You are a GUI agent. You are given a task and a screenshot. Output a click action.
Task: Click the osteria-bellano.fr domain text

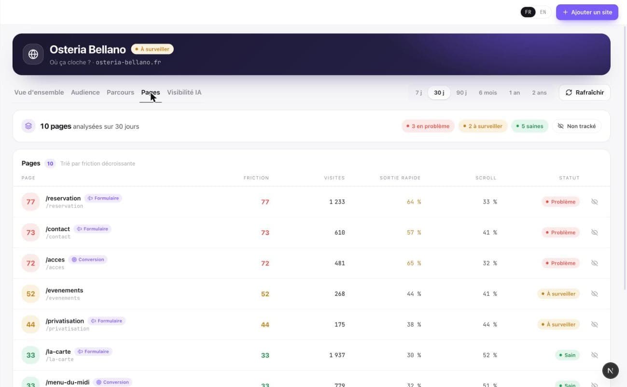tap(128, 62)
